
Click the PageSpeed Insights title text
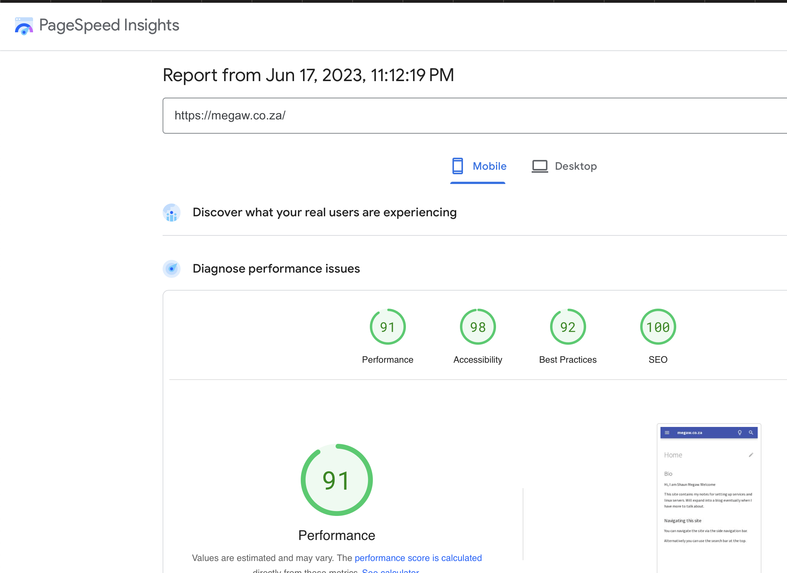(109, 26)
